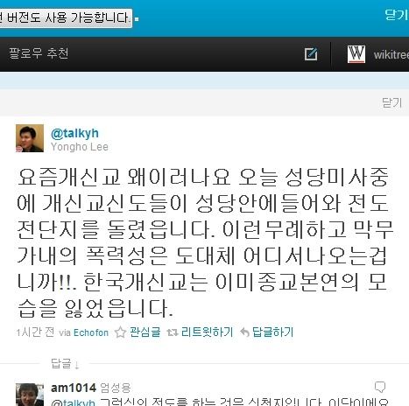Viewport: 409px width, 406px height.
Task: Collapse the 답글 ↓ replies section
Action: (x=65, y=364)
